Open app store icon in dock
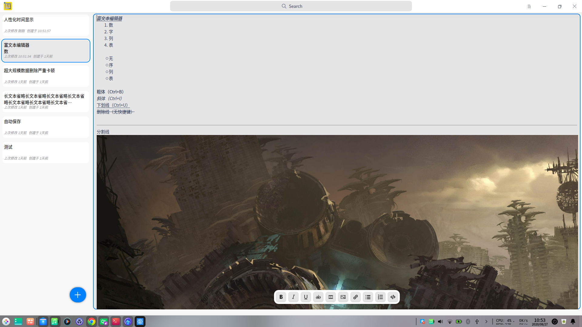This screenshot has width=582, height=327. 43,322
